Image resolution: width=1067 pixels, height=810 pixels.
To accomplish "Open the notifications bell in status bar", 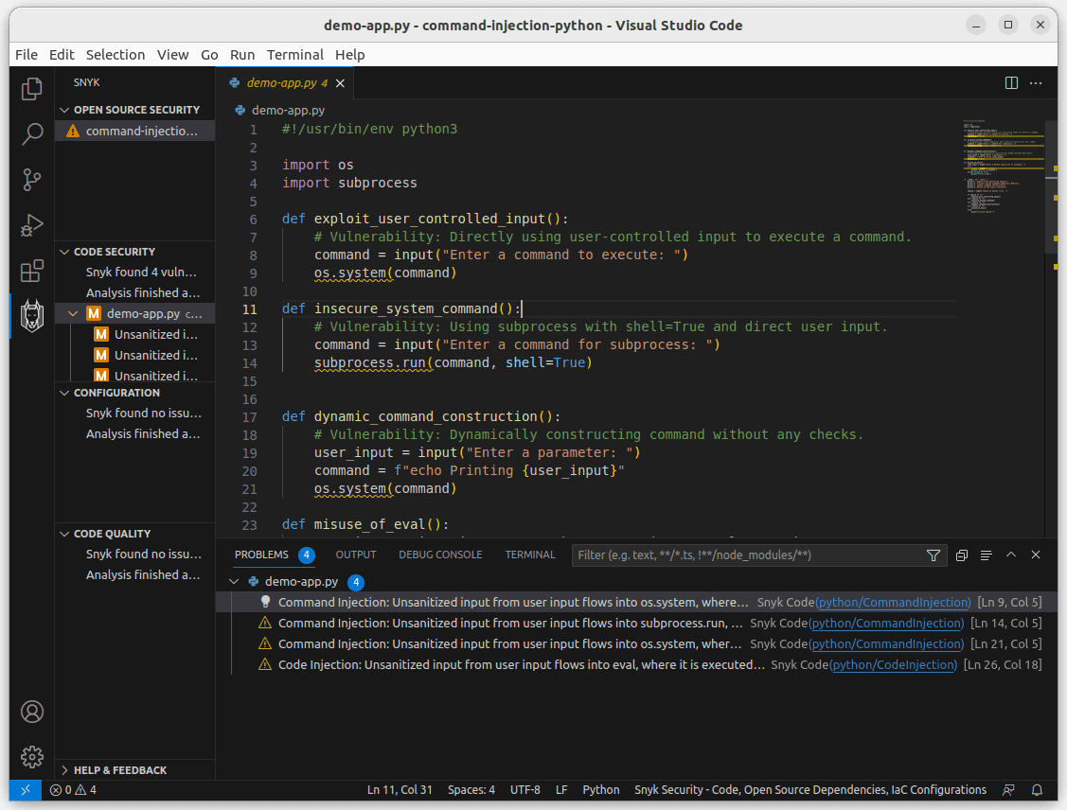I will (x=1038, y=790).
